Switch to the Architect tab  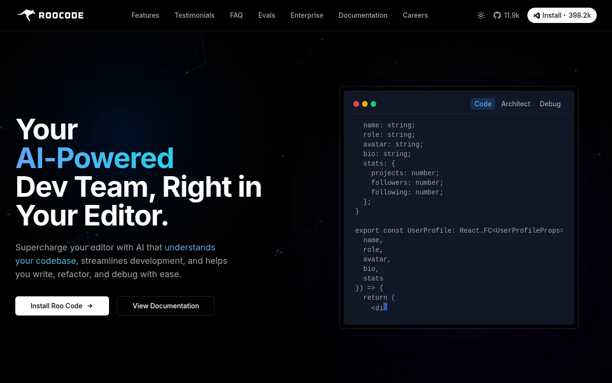[515, 103]
